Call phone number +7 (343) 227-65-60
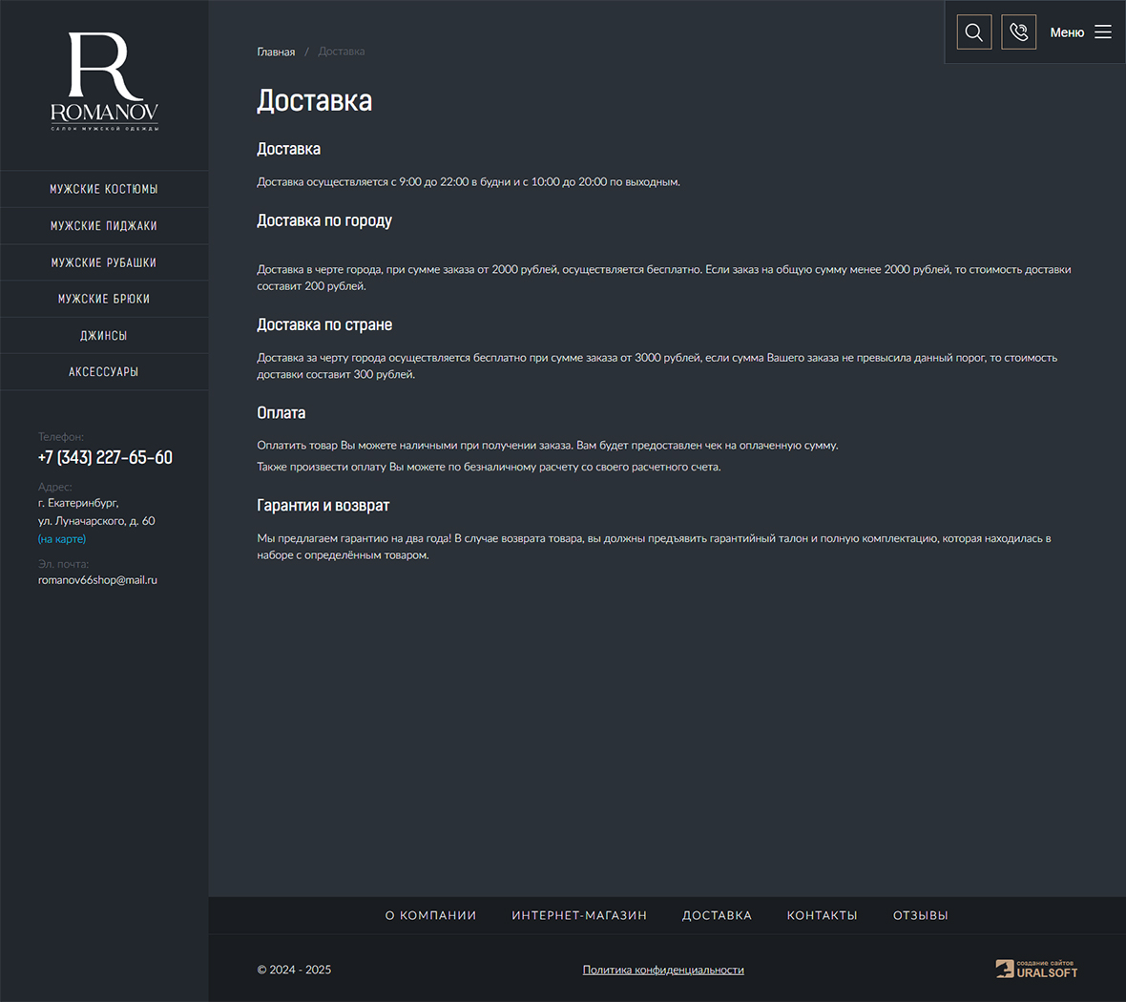This screenshot has height=1002, width=1126. 105,457
